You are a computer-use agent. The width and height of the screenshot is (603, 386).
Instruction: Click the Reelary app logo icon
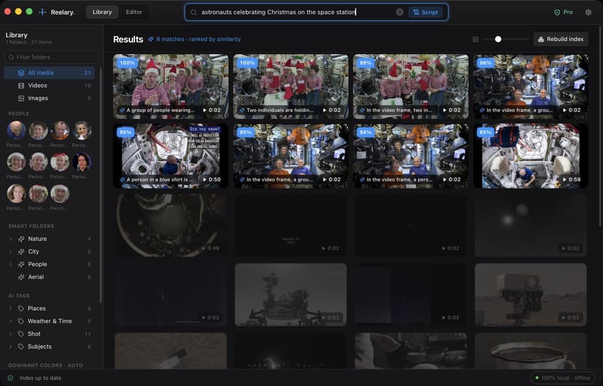42,12
